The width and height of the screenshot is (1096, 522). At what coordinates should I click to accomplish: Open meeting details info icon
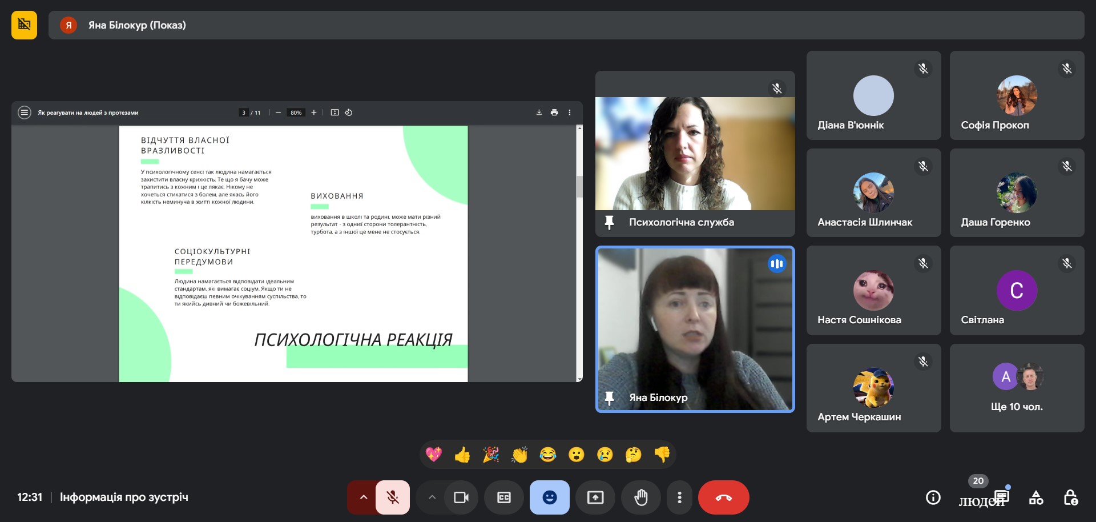(x=933, y=497)
